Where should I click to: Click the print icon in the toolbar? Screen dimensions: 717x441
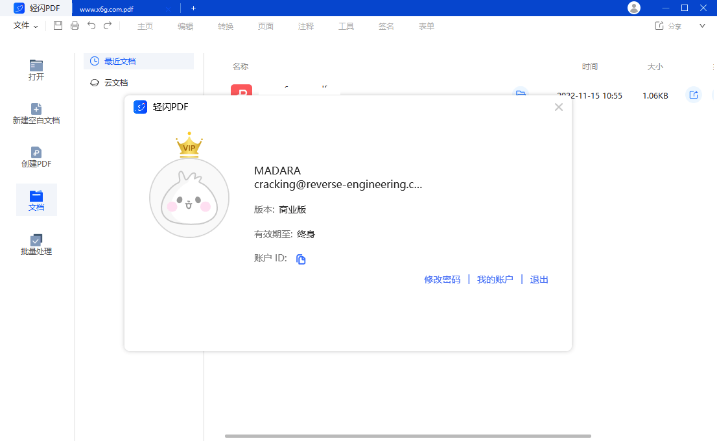pyautogui.click(x=75, y=25)
